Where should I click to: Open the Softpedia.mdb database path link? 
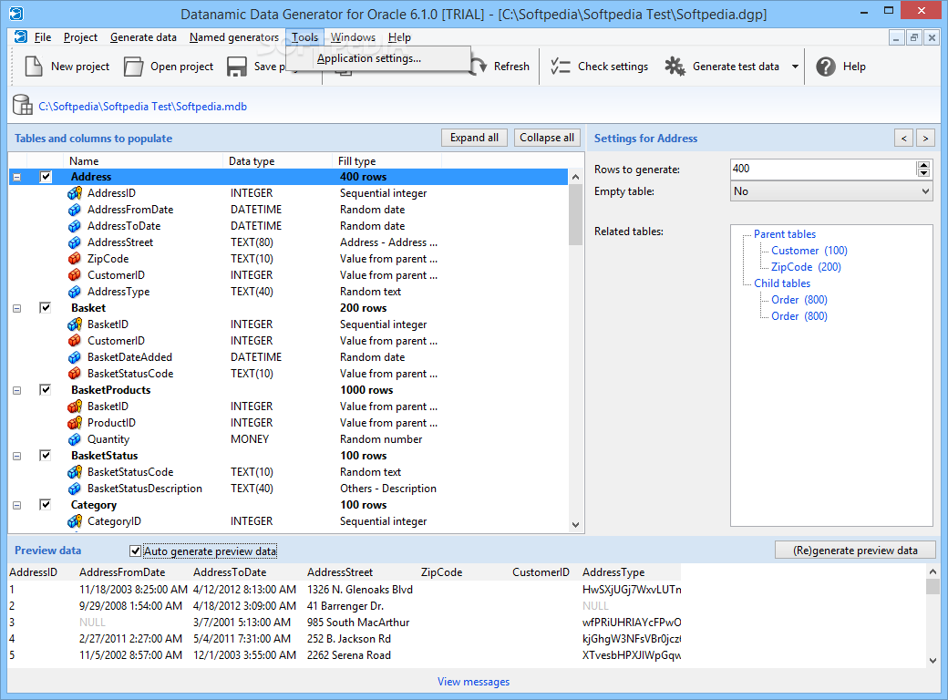pos(143,107)
